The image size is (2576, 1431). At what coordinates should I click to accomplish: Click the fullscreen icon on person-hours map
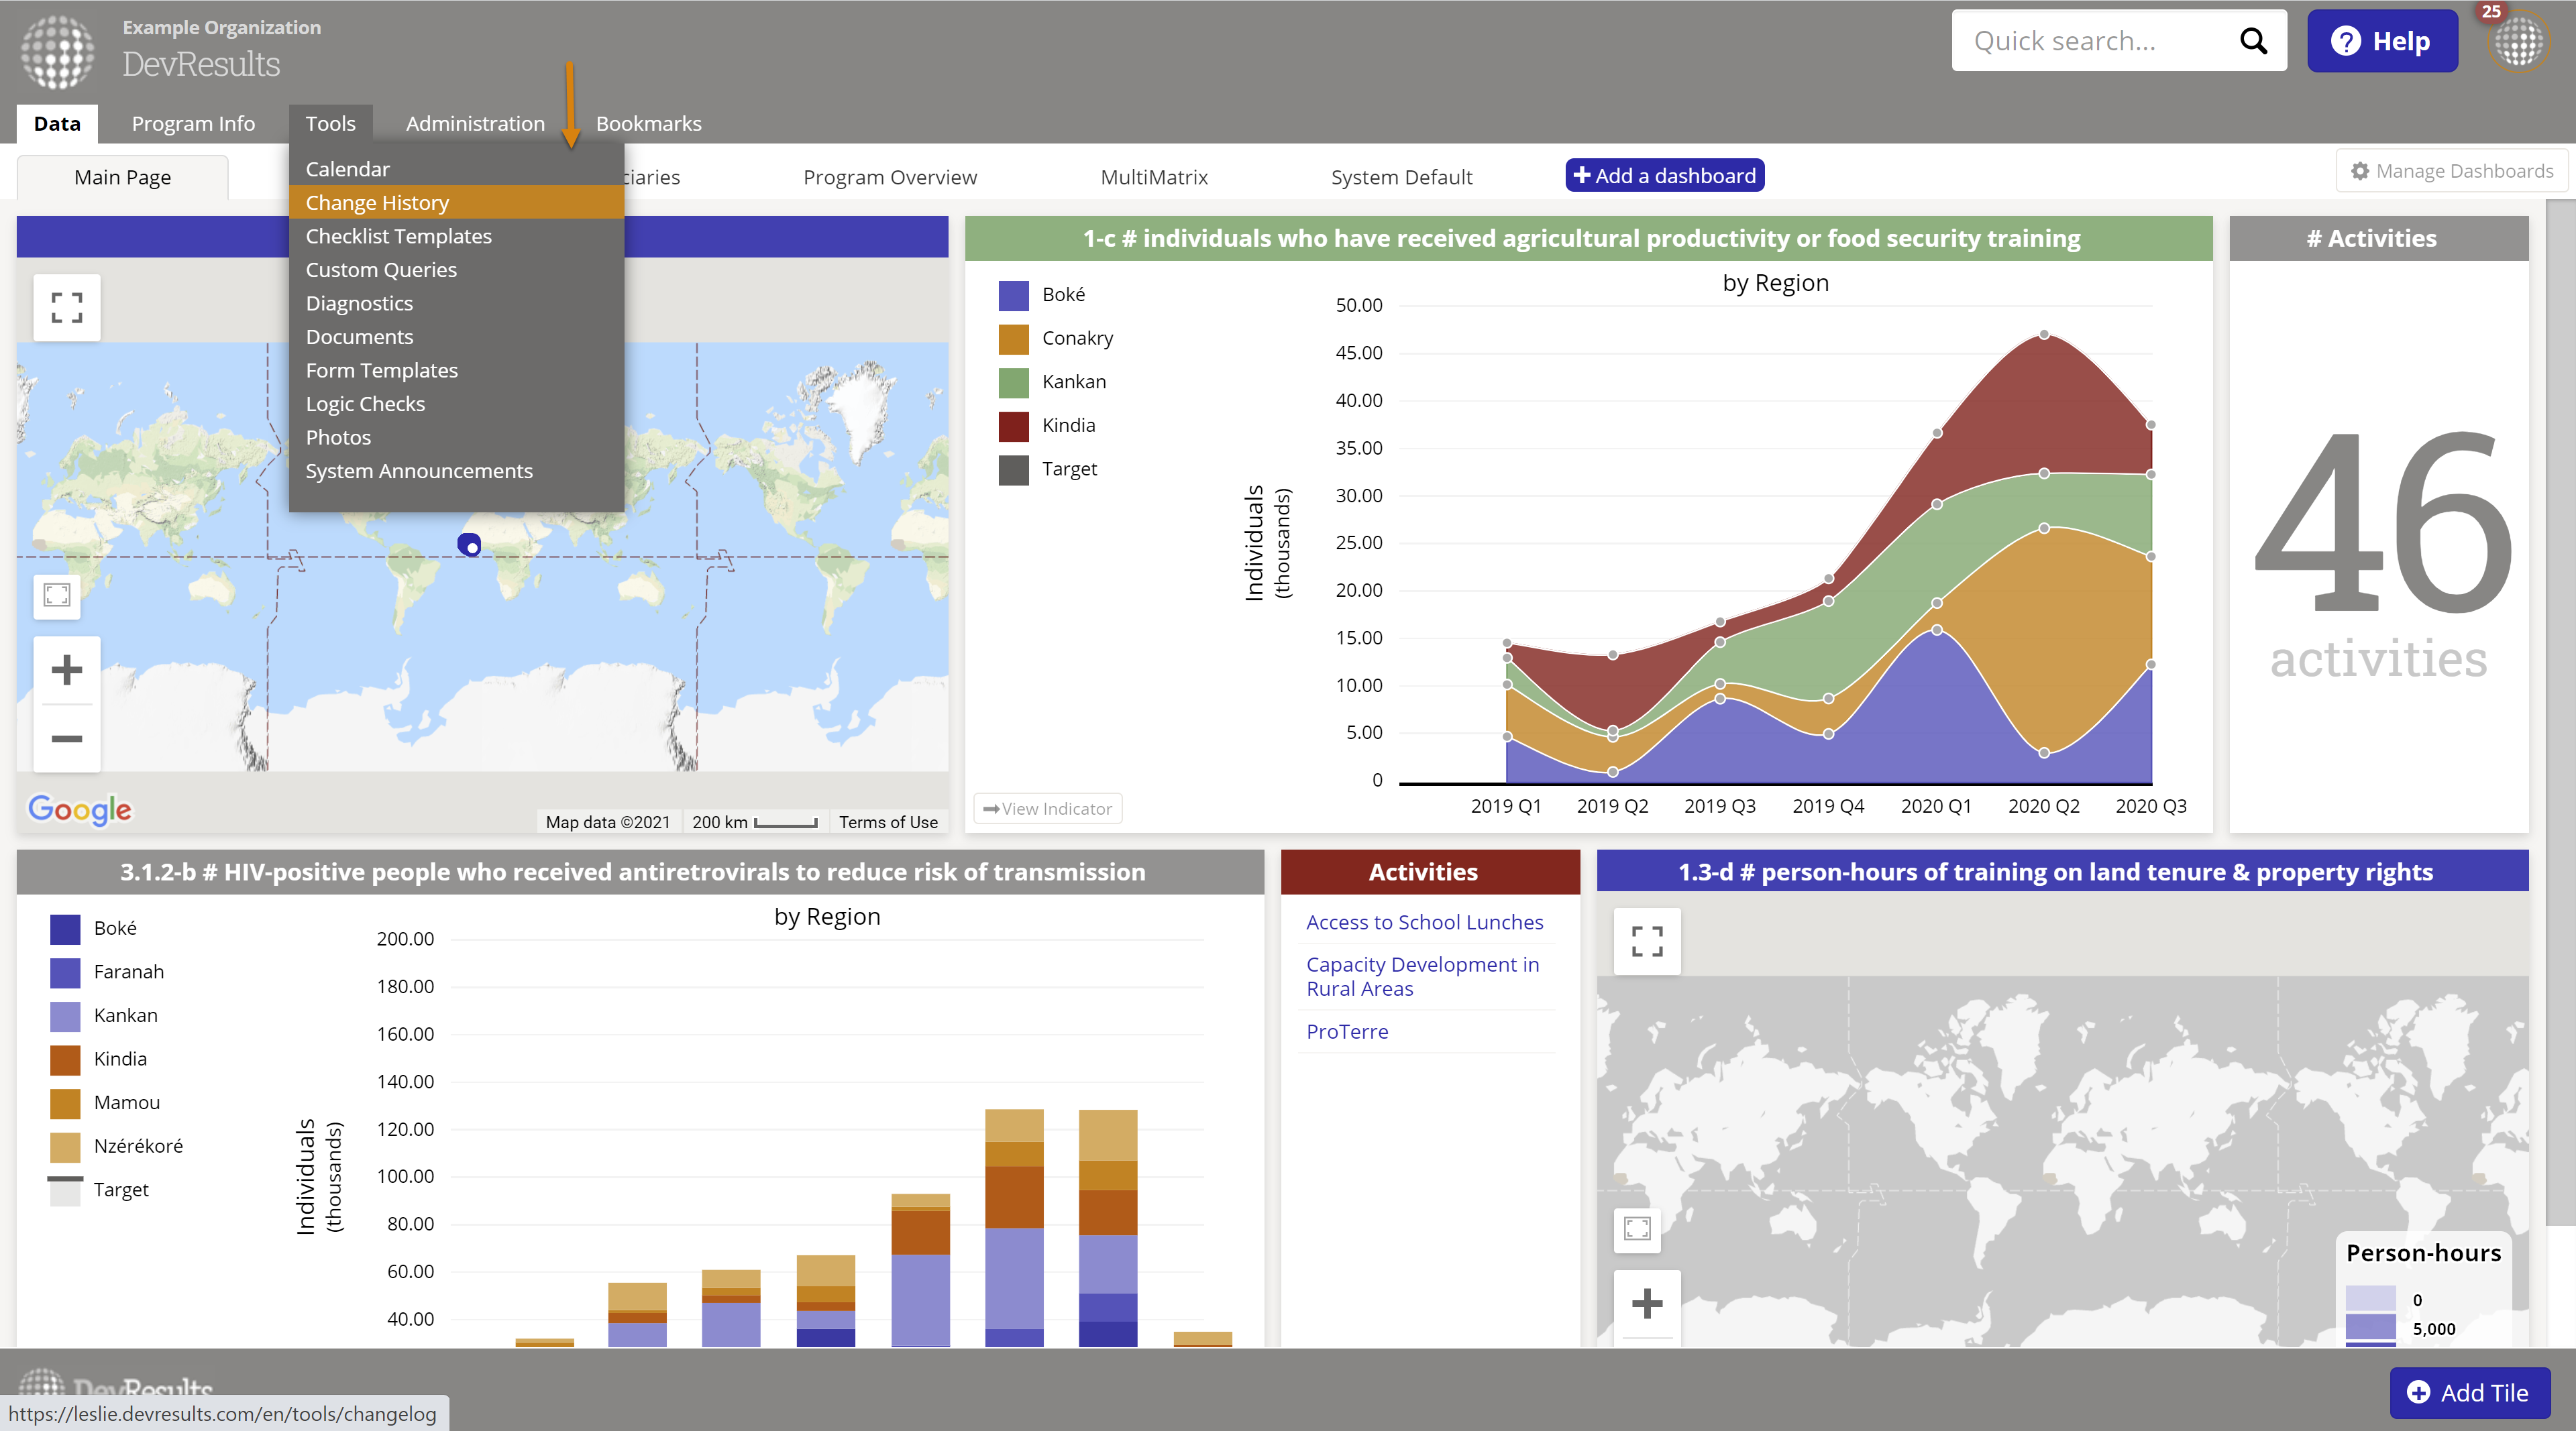pos(1647,941)
